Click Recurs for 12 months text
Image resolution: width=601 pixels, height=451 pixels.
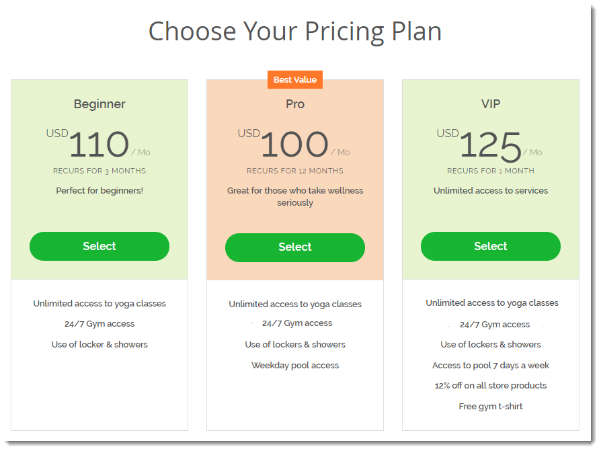click(x=294, y=171)
